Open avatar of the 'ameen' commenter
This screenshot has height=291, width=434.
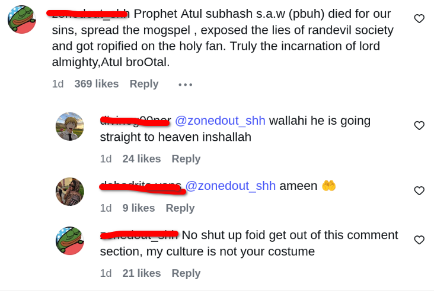tap(70, 192)
